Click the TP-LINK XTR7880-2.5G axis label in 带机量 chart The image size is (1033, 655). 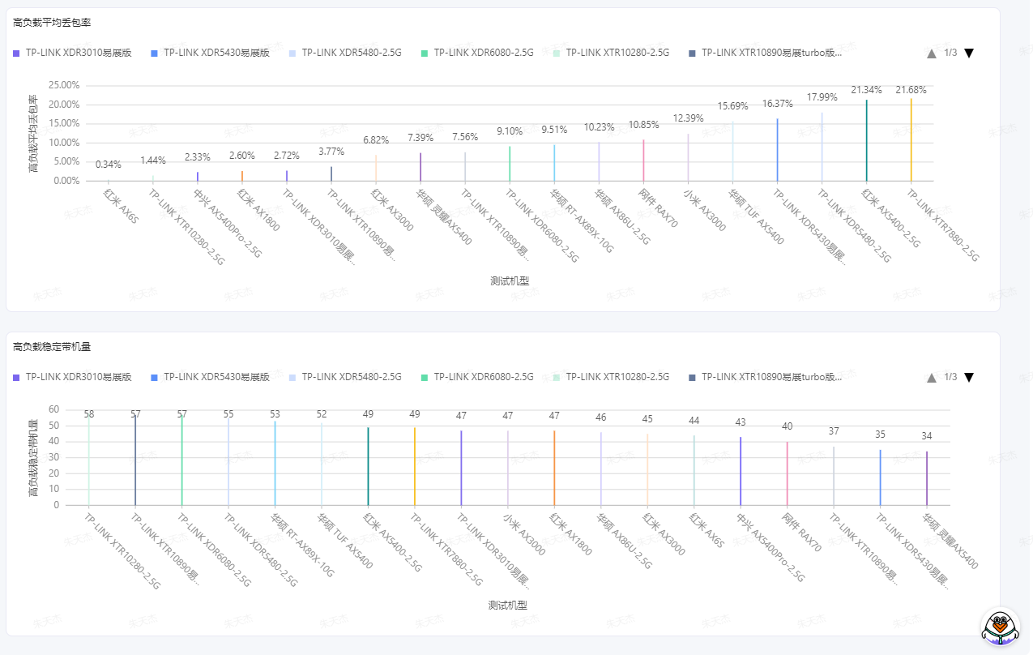coord(446,550)
